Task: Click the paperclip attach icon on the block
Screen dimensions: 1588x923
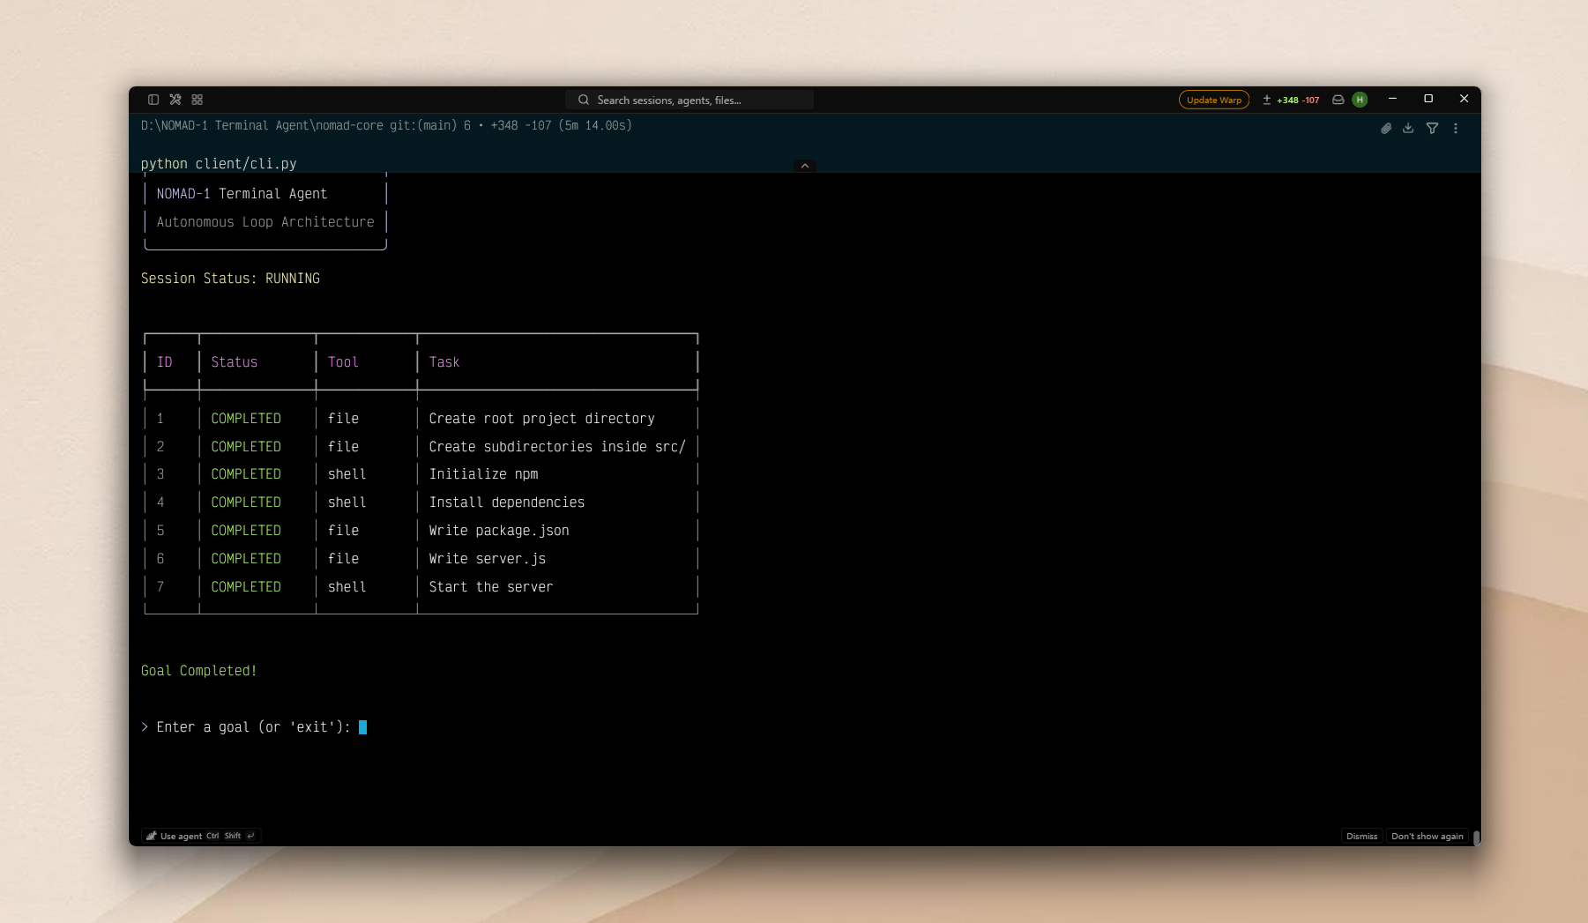Action: 1386,129
